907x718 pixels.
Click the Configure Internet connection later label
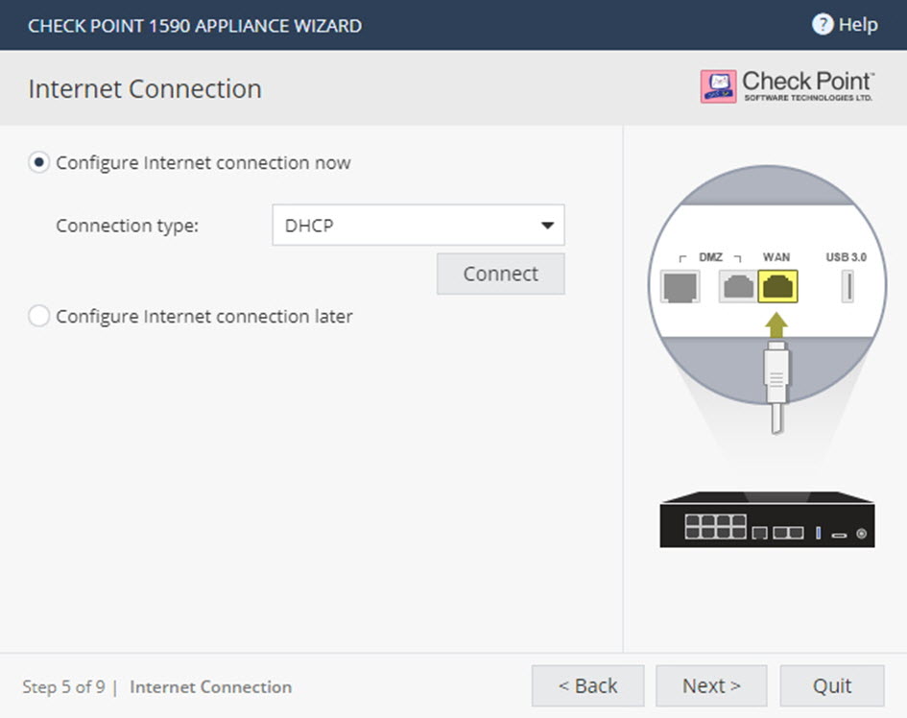pyautogui.click(x=204, y=317)
